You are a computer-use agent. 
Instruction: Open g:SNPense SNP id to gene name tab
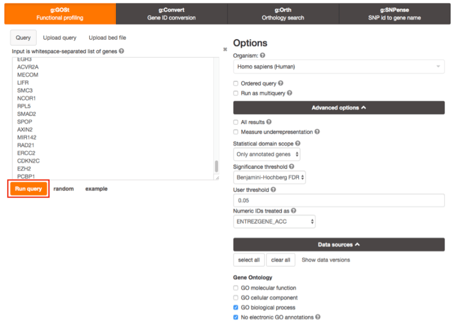point(394,14)
